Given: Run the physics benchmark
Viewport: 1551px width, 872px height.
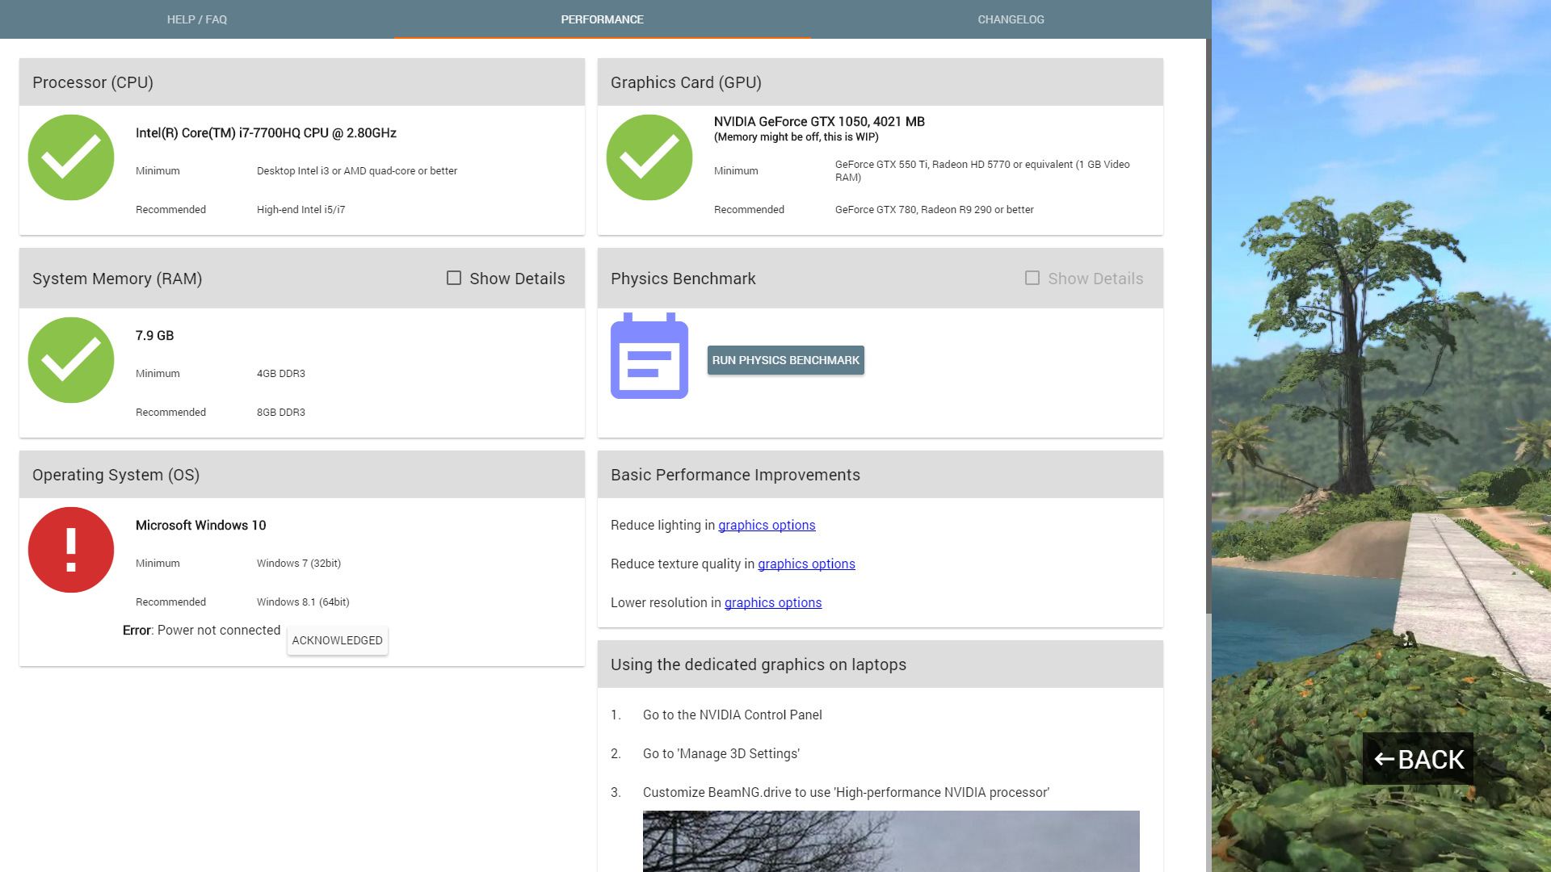Looking at the screenshot, I should pyautogui.click(x=785, y=360).
